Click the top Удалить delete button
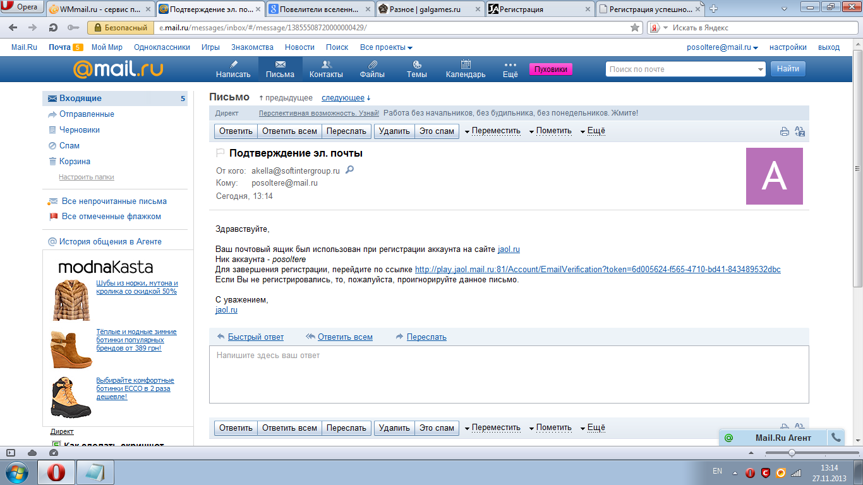 [394, 131]
